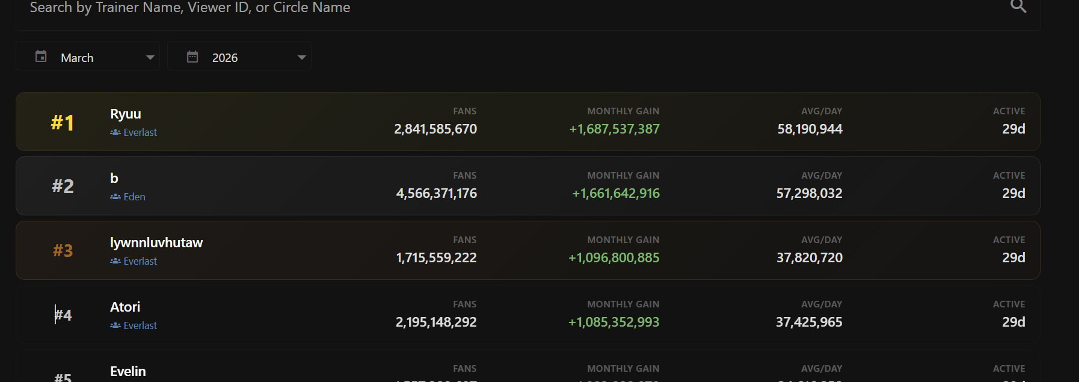Click Ryuu's active 29d value

1013,129
